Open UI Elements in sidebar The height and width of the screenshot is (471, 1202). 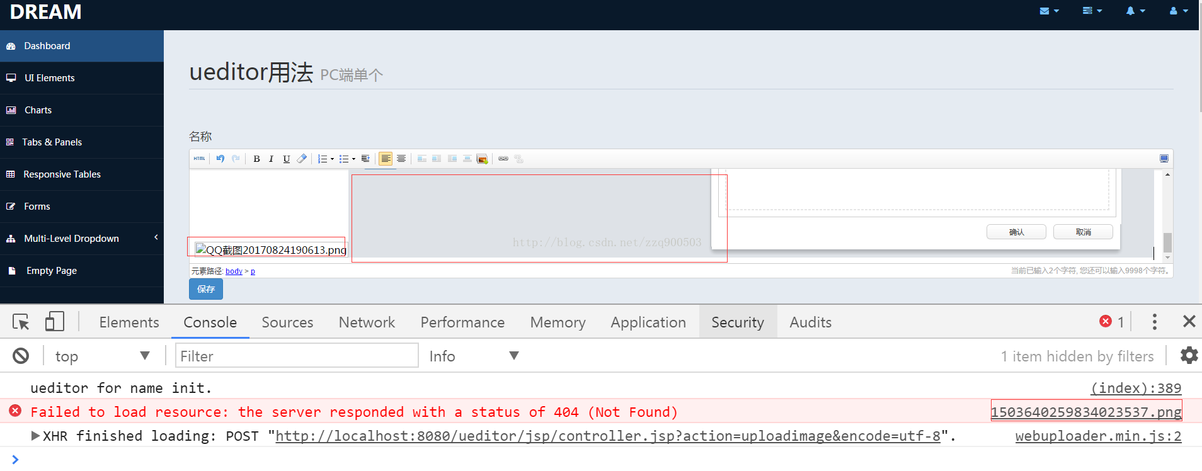coord(82,78)
